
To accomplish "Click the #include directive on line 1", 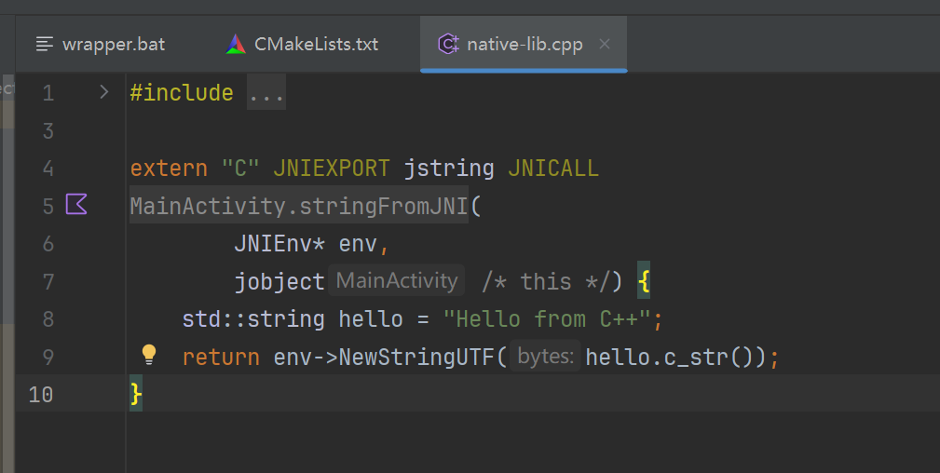I will tap(182, 93).
